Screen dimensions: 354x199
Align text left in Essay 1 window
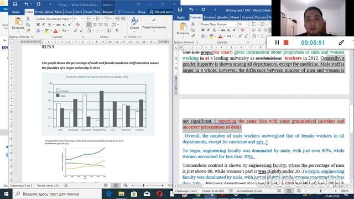89,24
